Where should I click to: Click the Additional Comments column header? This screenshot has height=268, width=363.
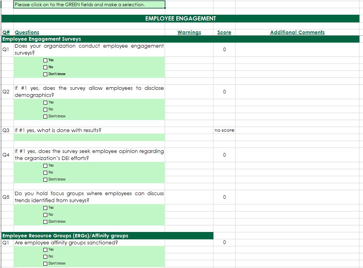coord(297,33)
